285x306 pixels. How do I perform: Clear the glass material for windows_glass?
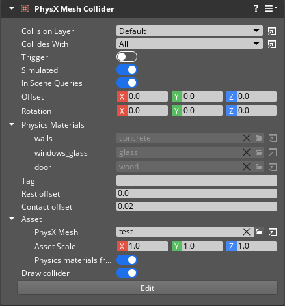pyautogui.click(x=247, y=152)
